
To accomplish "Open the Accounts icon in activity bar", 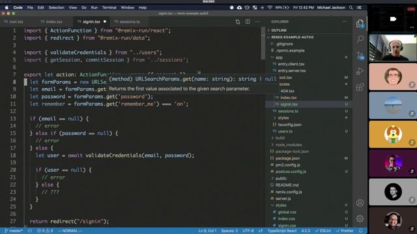I will [x=360, y=203].
